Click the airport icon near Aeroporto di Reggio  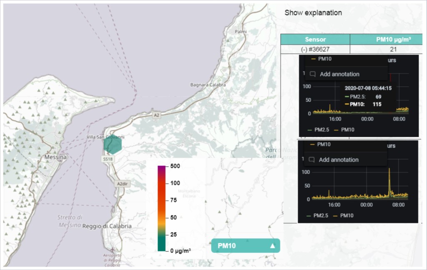click(112, 250)
